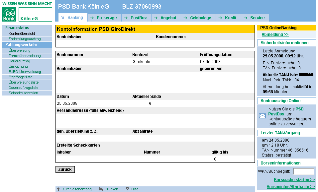Open Umbuchung in the sidebar
318x192 pixels.
pos(27,66)
